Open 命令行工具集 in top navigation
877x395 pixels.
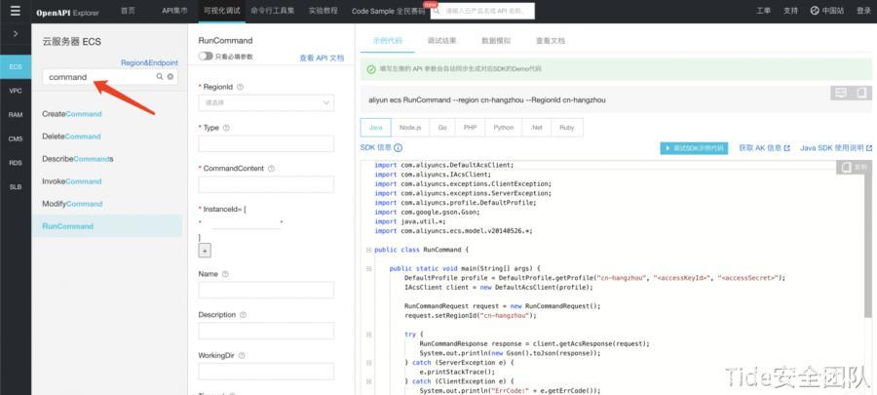pyautogui.click(x=273, y=11)
